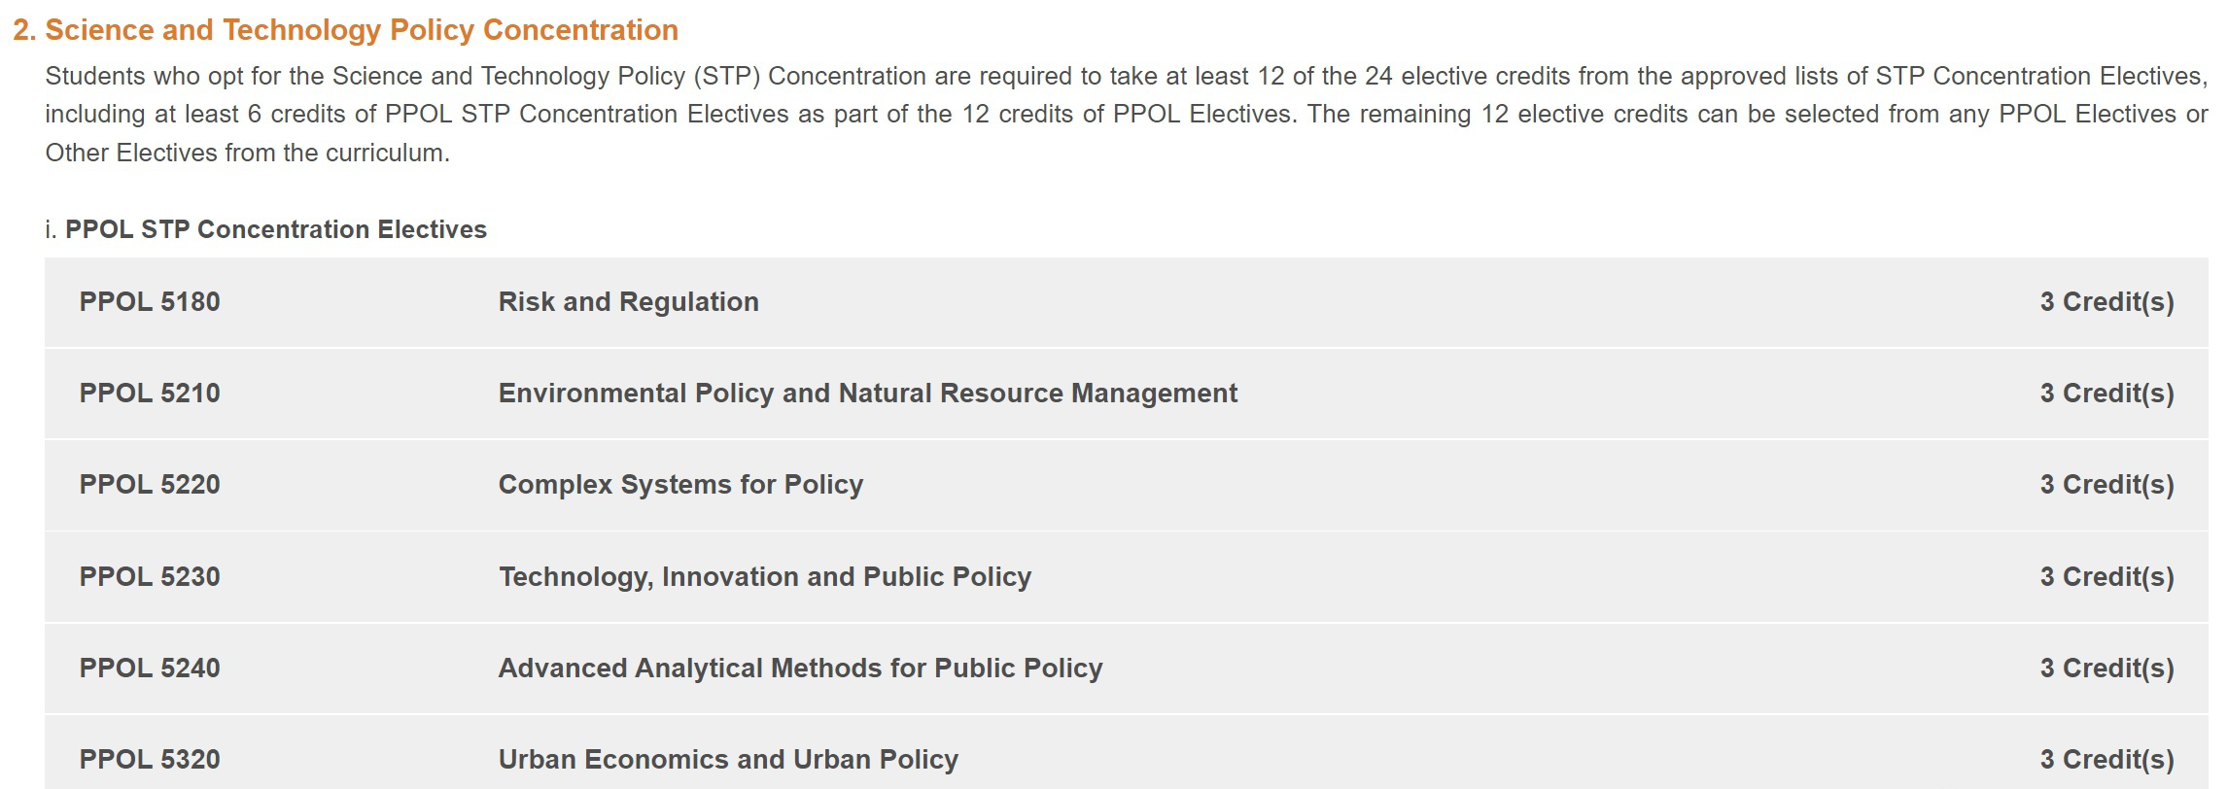Click credits value for Risk and Regulation
Screen dimensions: 2228x789
click(x=2106, y=302)
